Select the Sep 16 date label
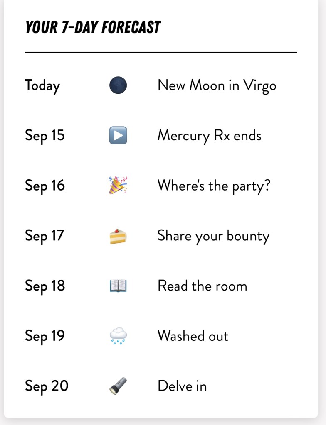This screenshot has width=326, height=425. (x=45, y=186)
